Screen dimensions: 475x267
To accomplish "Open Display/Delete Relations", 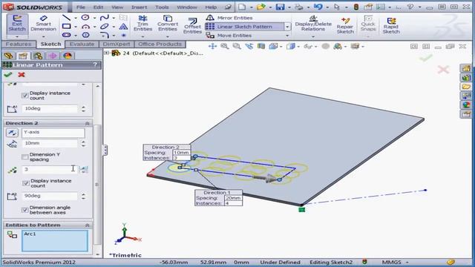I will pyautogui.click(x=313, y=24).
